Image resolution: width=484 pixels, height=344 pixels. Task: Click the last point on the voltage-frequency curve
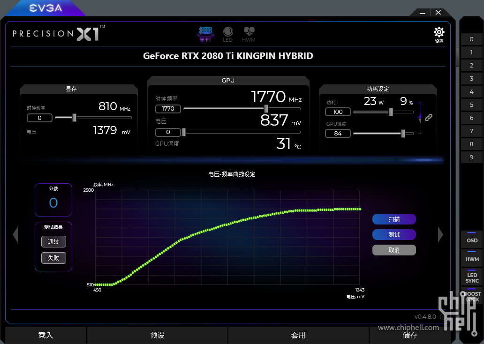(x=360, y=209)
